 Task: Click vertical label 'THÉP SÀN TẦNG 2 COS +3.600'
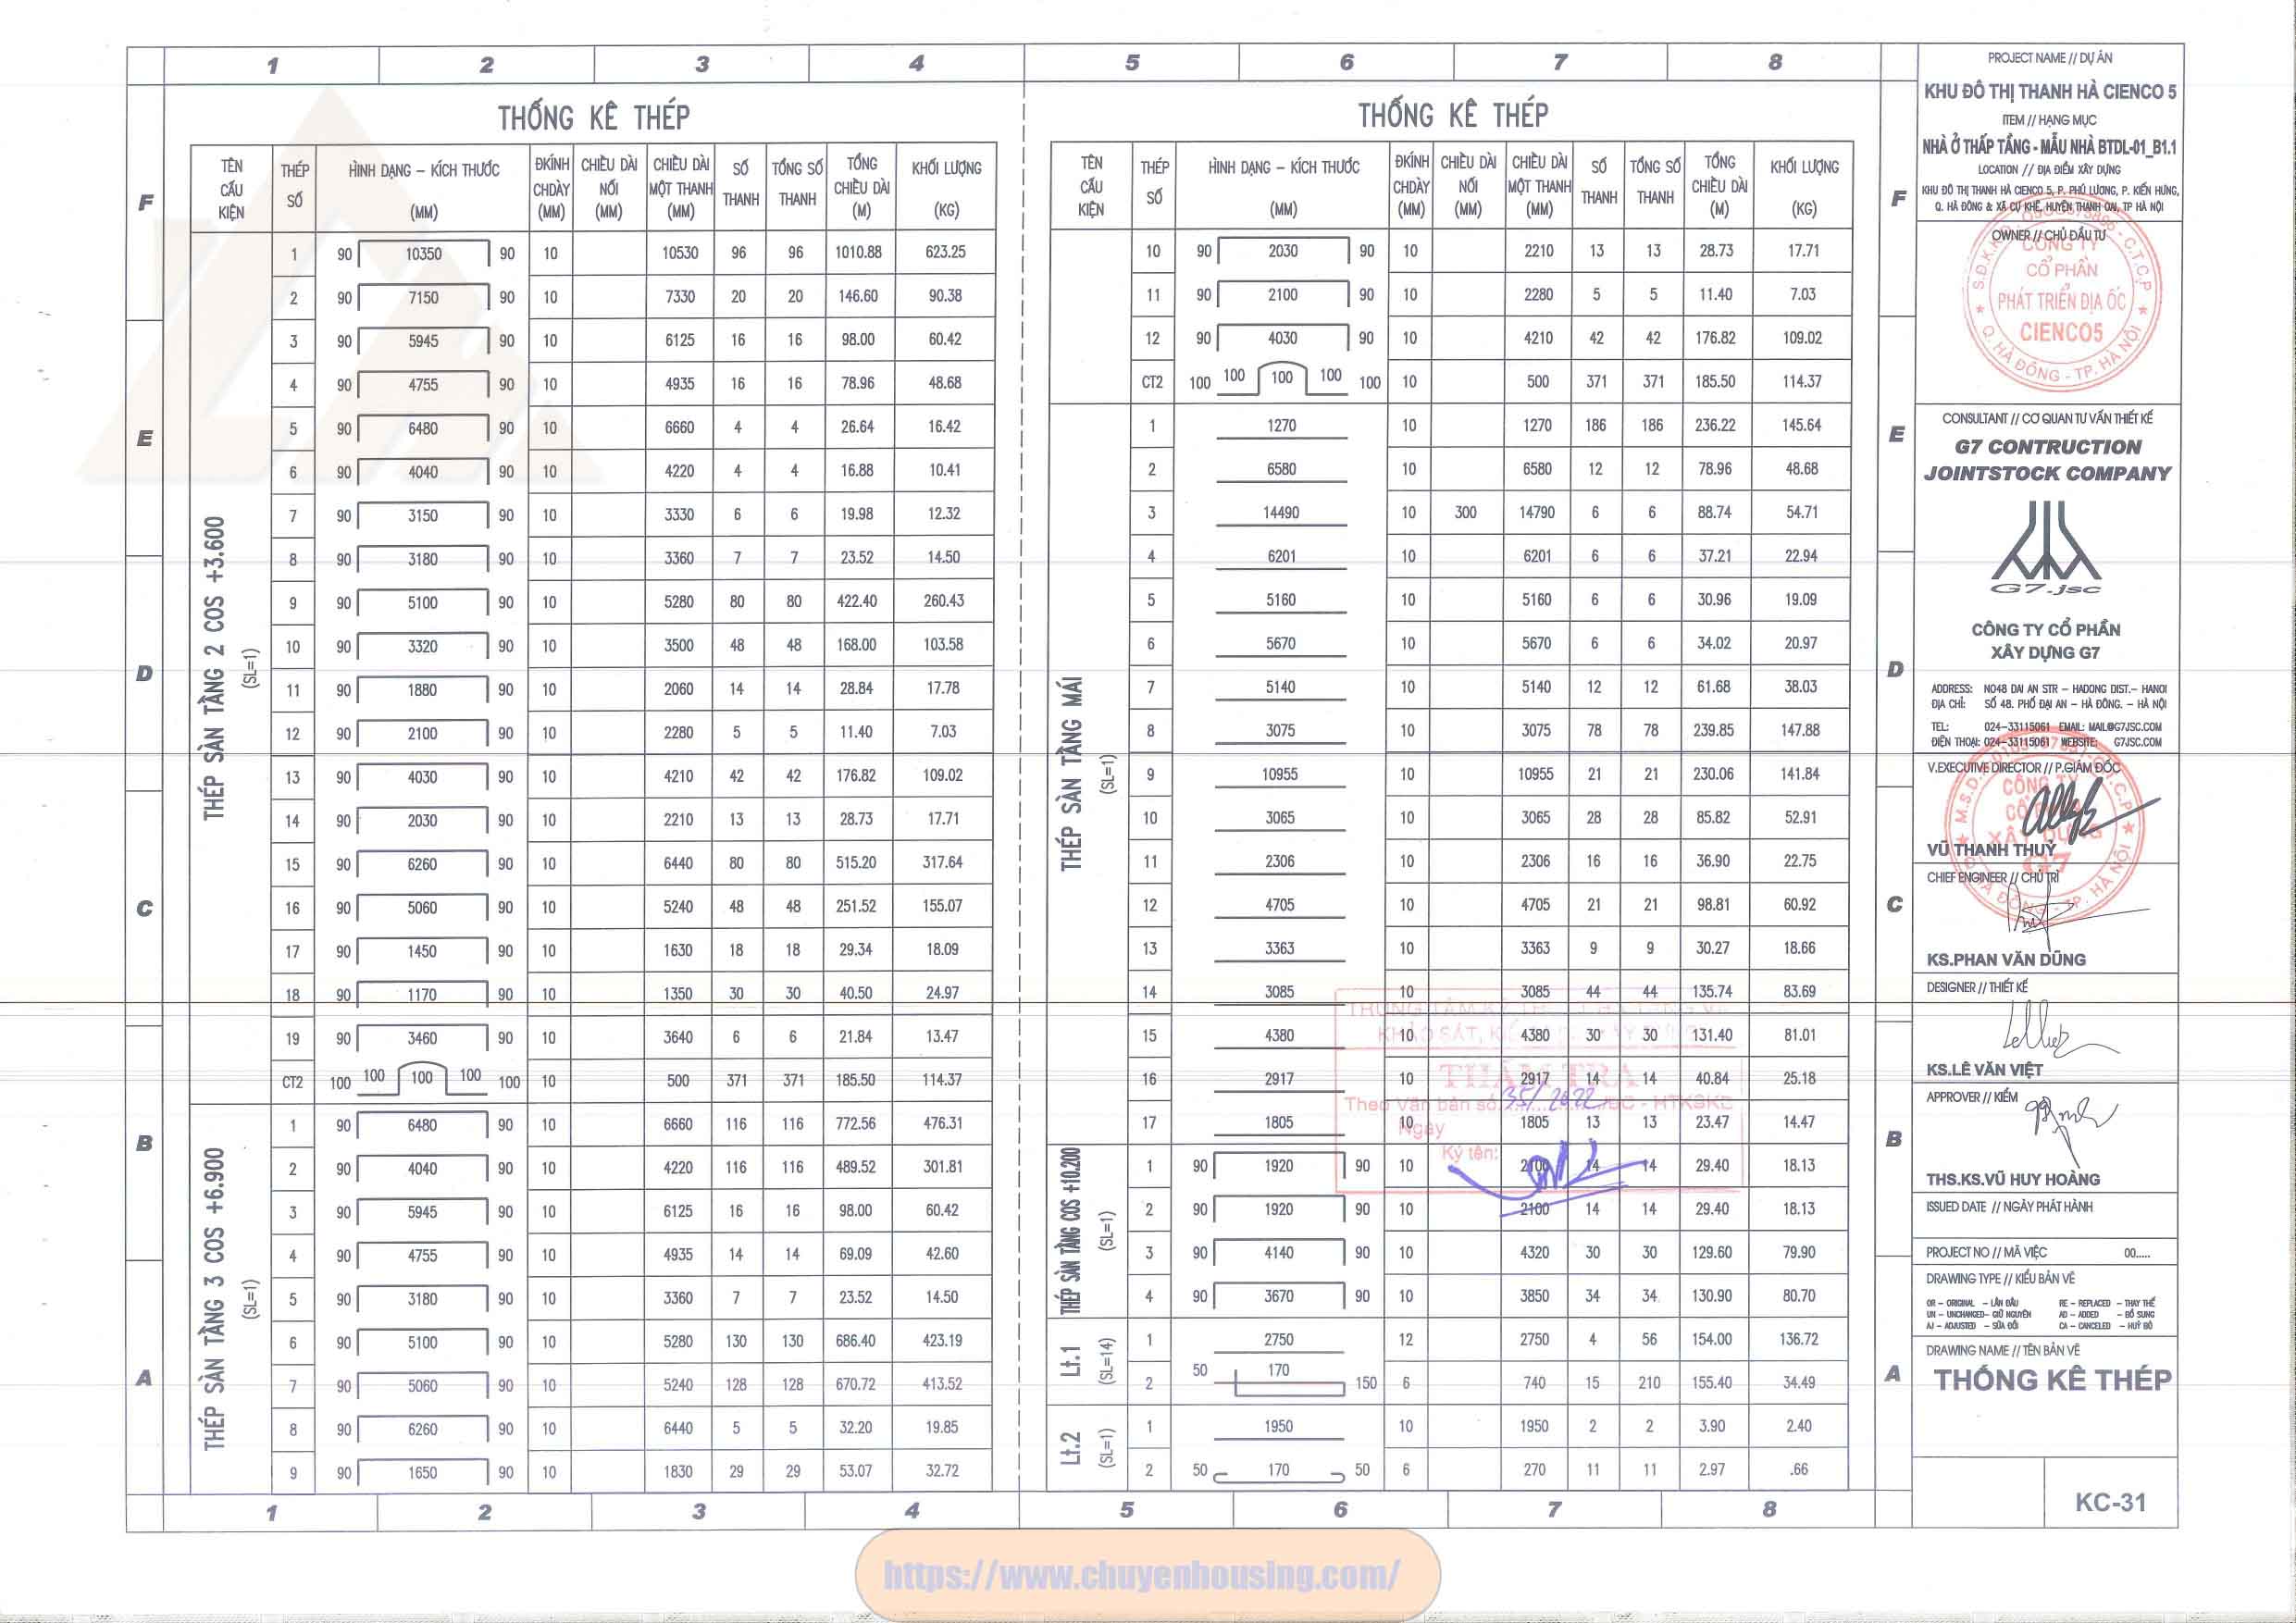tap(214, 668)
